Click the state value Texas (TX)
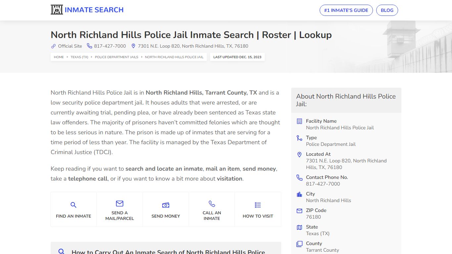Image resolution: width=452 pixels, height=254 pixels. 318,233
